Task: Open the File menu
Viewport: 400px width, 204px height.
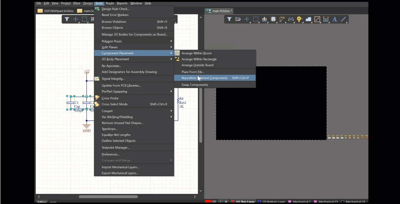Action: (x=39, y=3)
